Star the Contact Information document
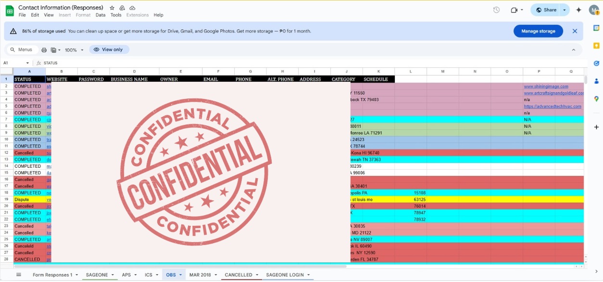The height and width of the screenshot is (282, 603). [x=112, y=8]
